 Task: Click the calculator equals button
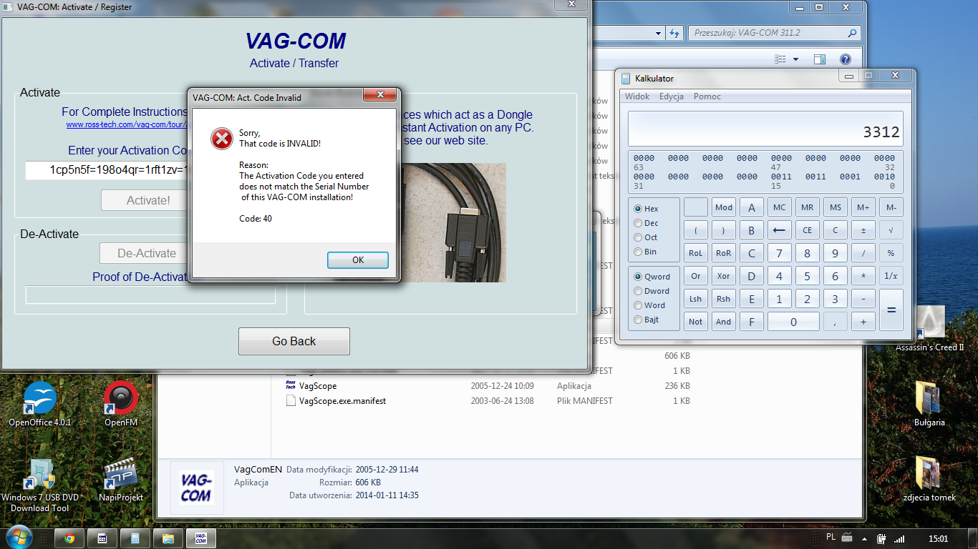[891, 310]
